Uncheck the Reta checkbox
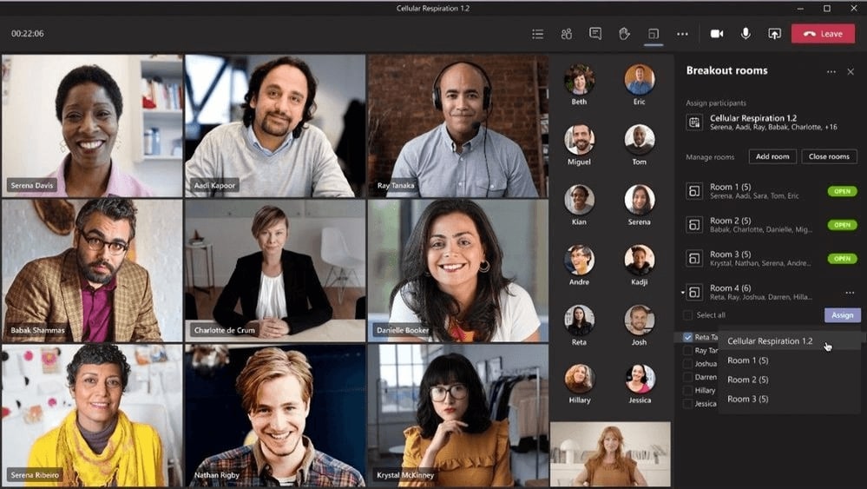This screenshot has width=867, height=489. pyautogui.click(x=687, y=337)
